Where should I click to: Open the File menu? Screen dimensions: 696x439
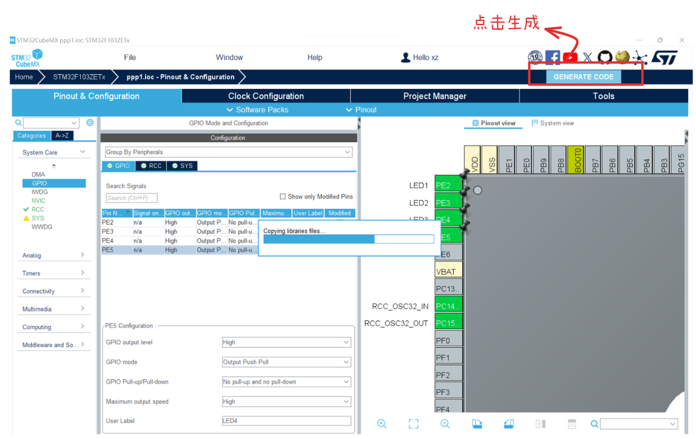pos(130,57)
